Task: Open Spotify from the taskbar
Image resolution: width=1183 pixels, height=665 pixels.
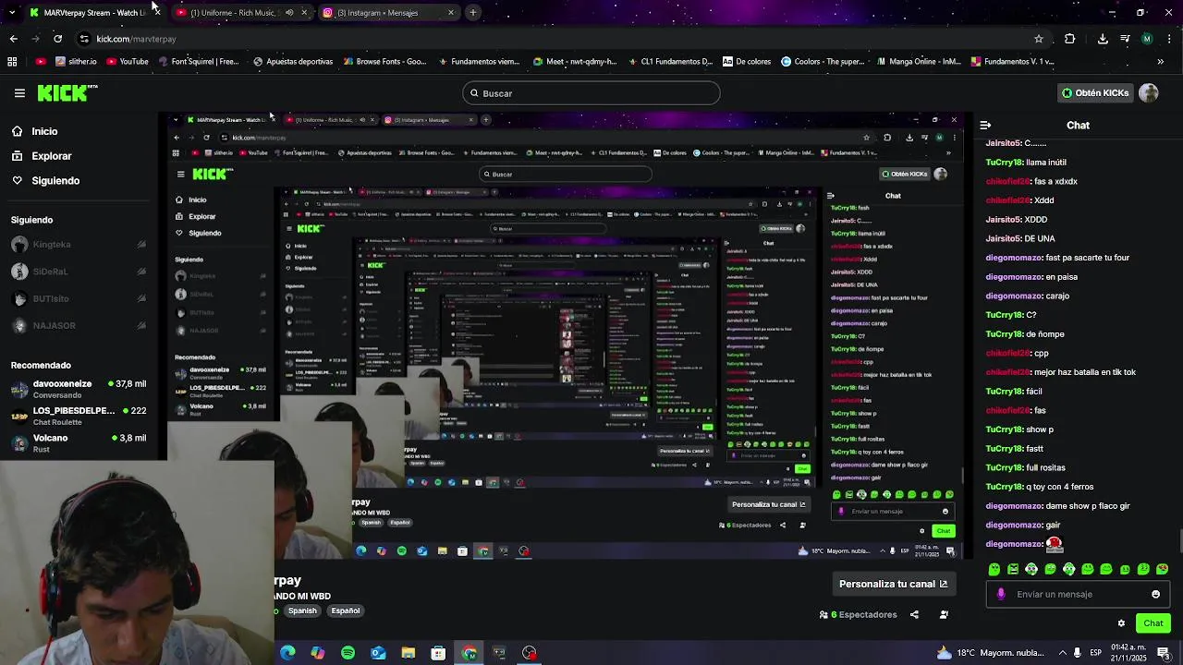Action: click(x=348, y=653)
